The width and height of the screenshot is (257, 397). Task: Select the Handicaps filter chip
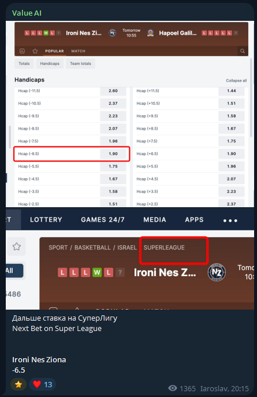pos(50,64)
